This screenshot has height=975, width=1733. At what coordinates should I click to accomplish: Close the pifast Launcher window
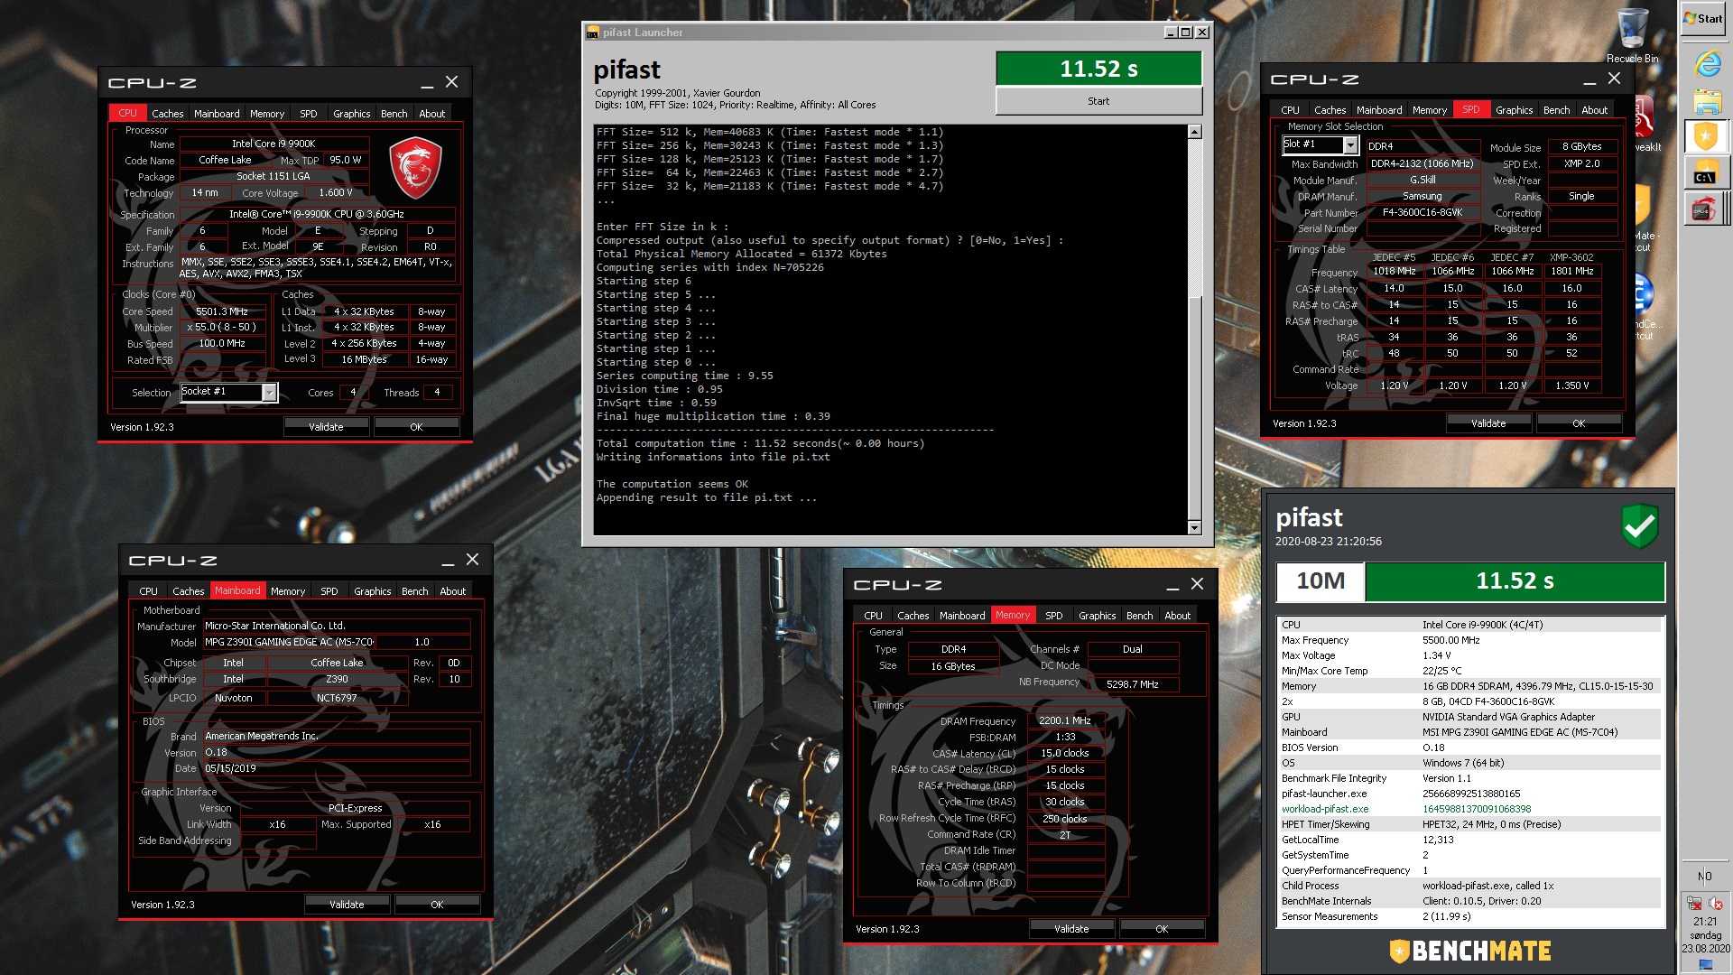click(1202, 32)
